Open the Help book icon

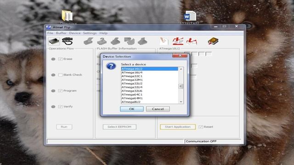click(x=213, y=41)
